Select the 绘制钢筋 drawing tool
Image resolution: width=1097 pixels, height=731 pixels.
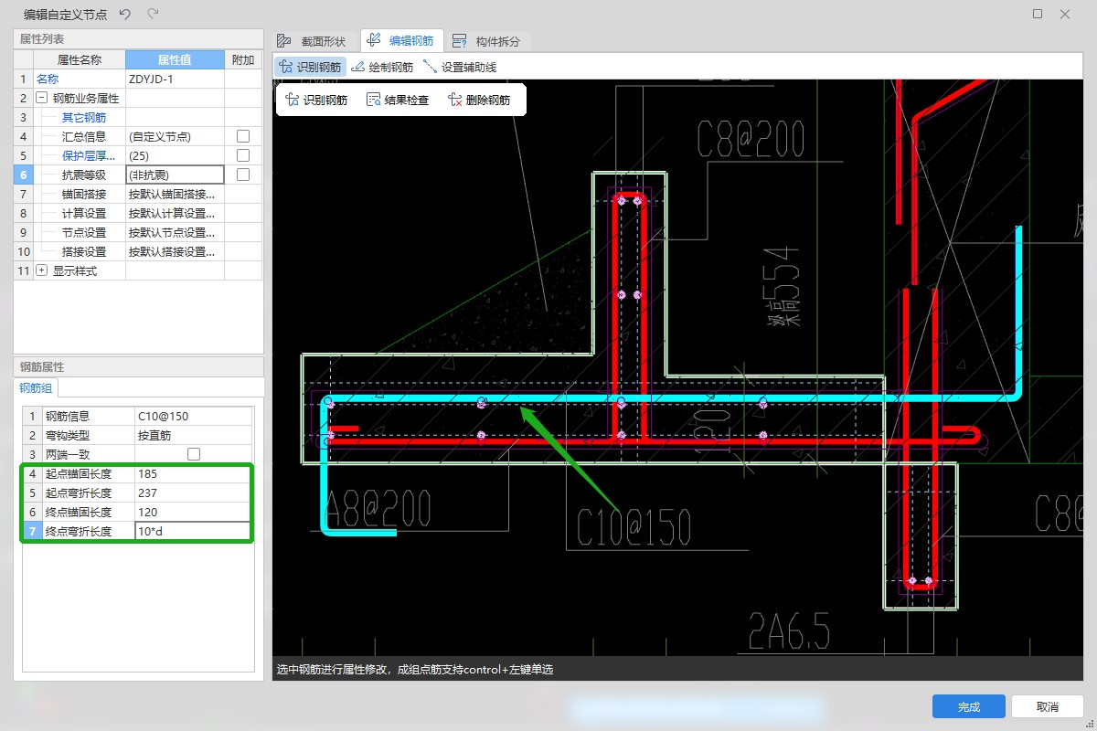click(x=382, y=67)
